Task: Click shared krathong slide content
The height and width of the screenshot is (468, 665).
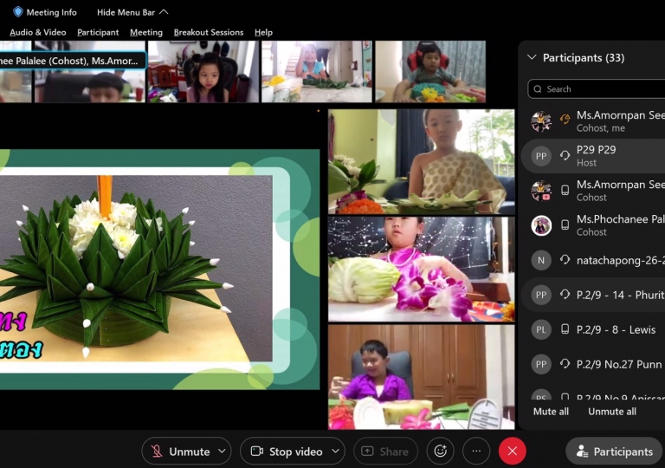Action: point(159,270)
